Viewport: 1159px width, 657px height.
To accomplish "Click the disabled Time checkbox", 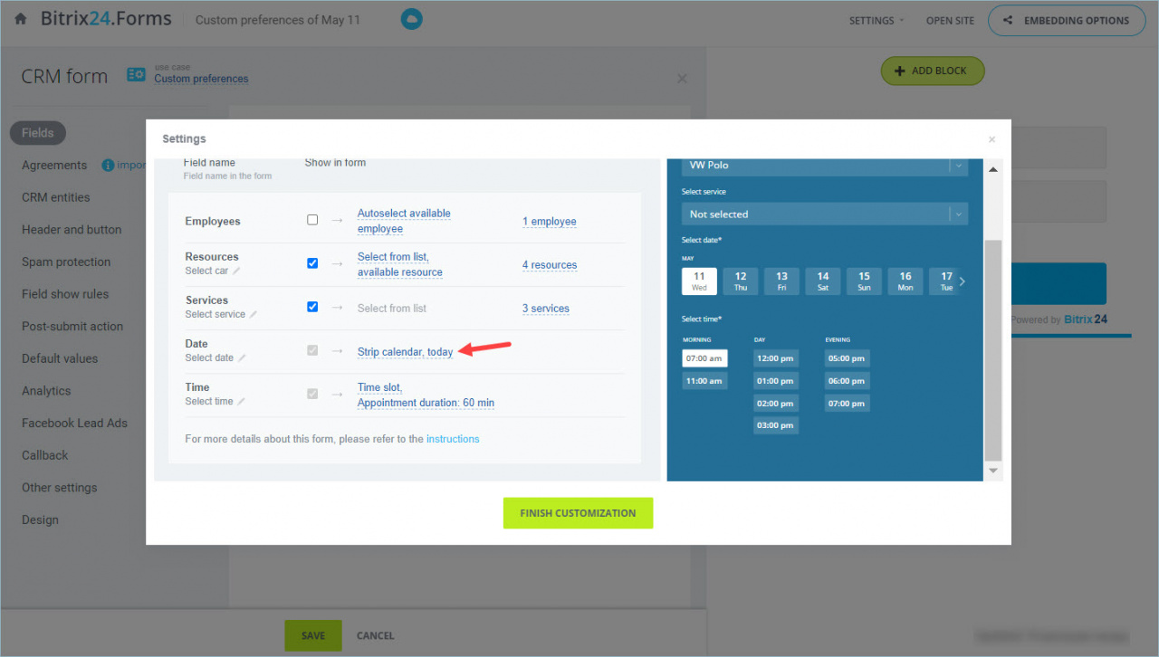I will coord(312,394).
